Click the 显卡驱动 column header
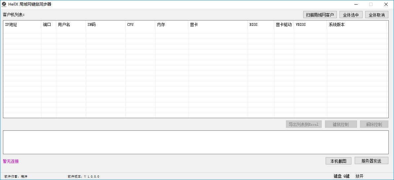Screen dimensions: 394x180 (x=284, y=25)
